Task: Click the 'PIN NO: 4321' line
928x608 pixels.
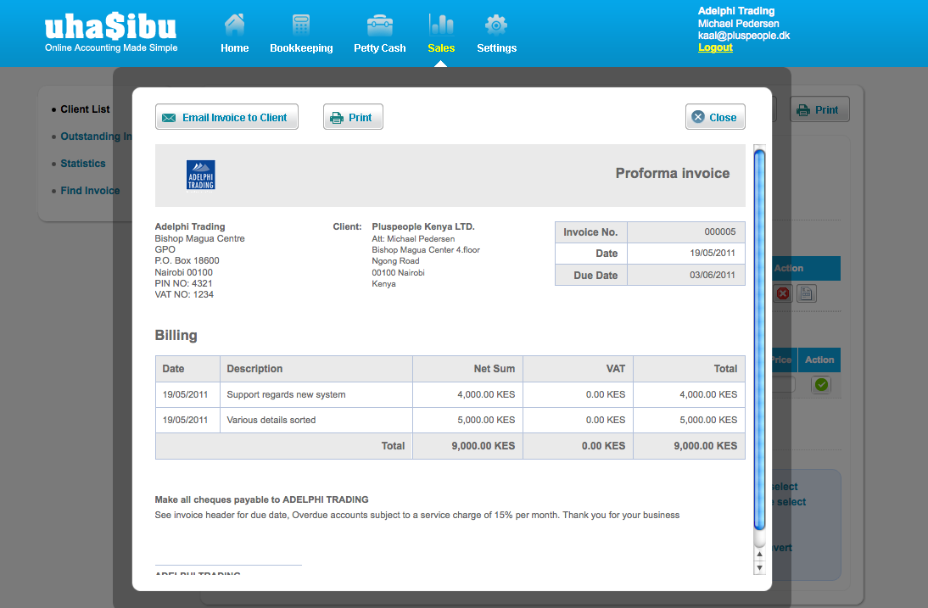Action: (183, 283)
